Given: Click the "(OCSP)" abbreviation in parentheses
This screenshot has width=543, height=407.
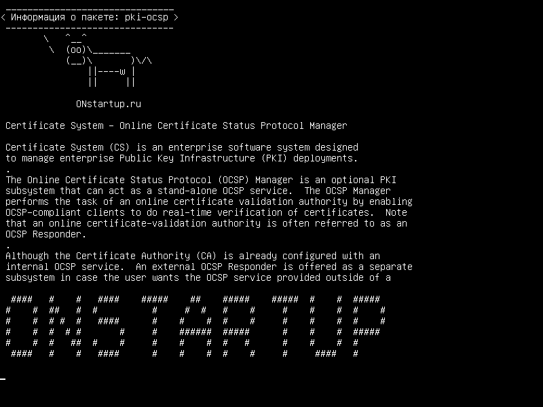Looking at the screenshot, I should coord(233,180).
